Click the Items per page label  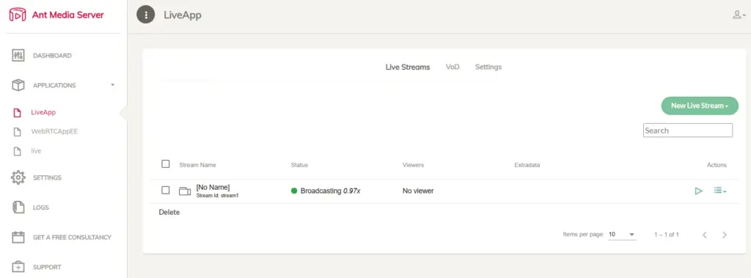(583, 235)
